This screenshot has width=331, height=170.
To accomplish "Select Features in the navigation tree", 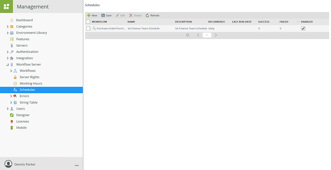I will (23, 39).
